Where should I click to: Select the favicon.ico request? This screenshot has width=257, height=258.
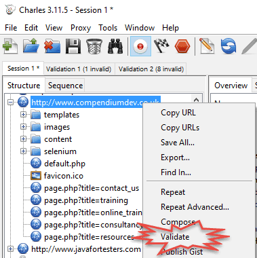[x=64, y=176]
